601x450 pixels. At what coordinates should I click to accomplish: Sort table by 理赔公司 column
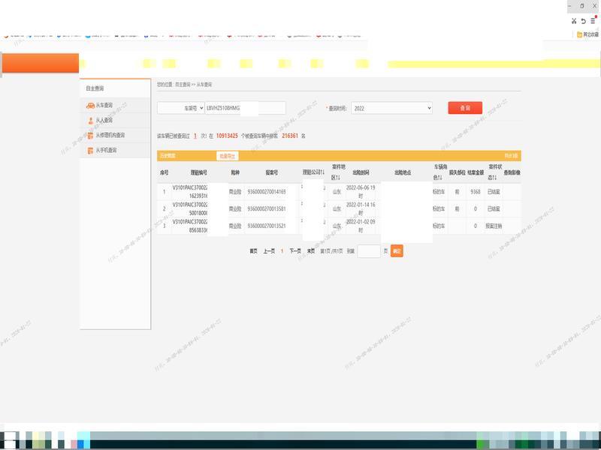click(313, 172)
